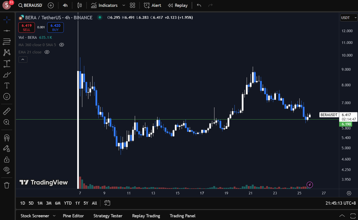Open the patterns drawing tool
Image resolution: width=358 pixels, height=220 pixels.
point(7,52)
